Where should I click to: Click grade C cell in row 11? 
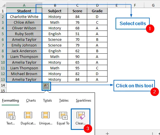pyautogui.click(x=97, y=68)
